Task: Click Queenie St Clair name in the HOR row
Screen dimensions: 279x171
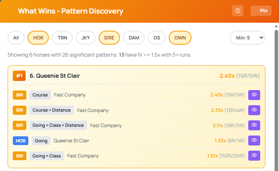Action: 72,141
